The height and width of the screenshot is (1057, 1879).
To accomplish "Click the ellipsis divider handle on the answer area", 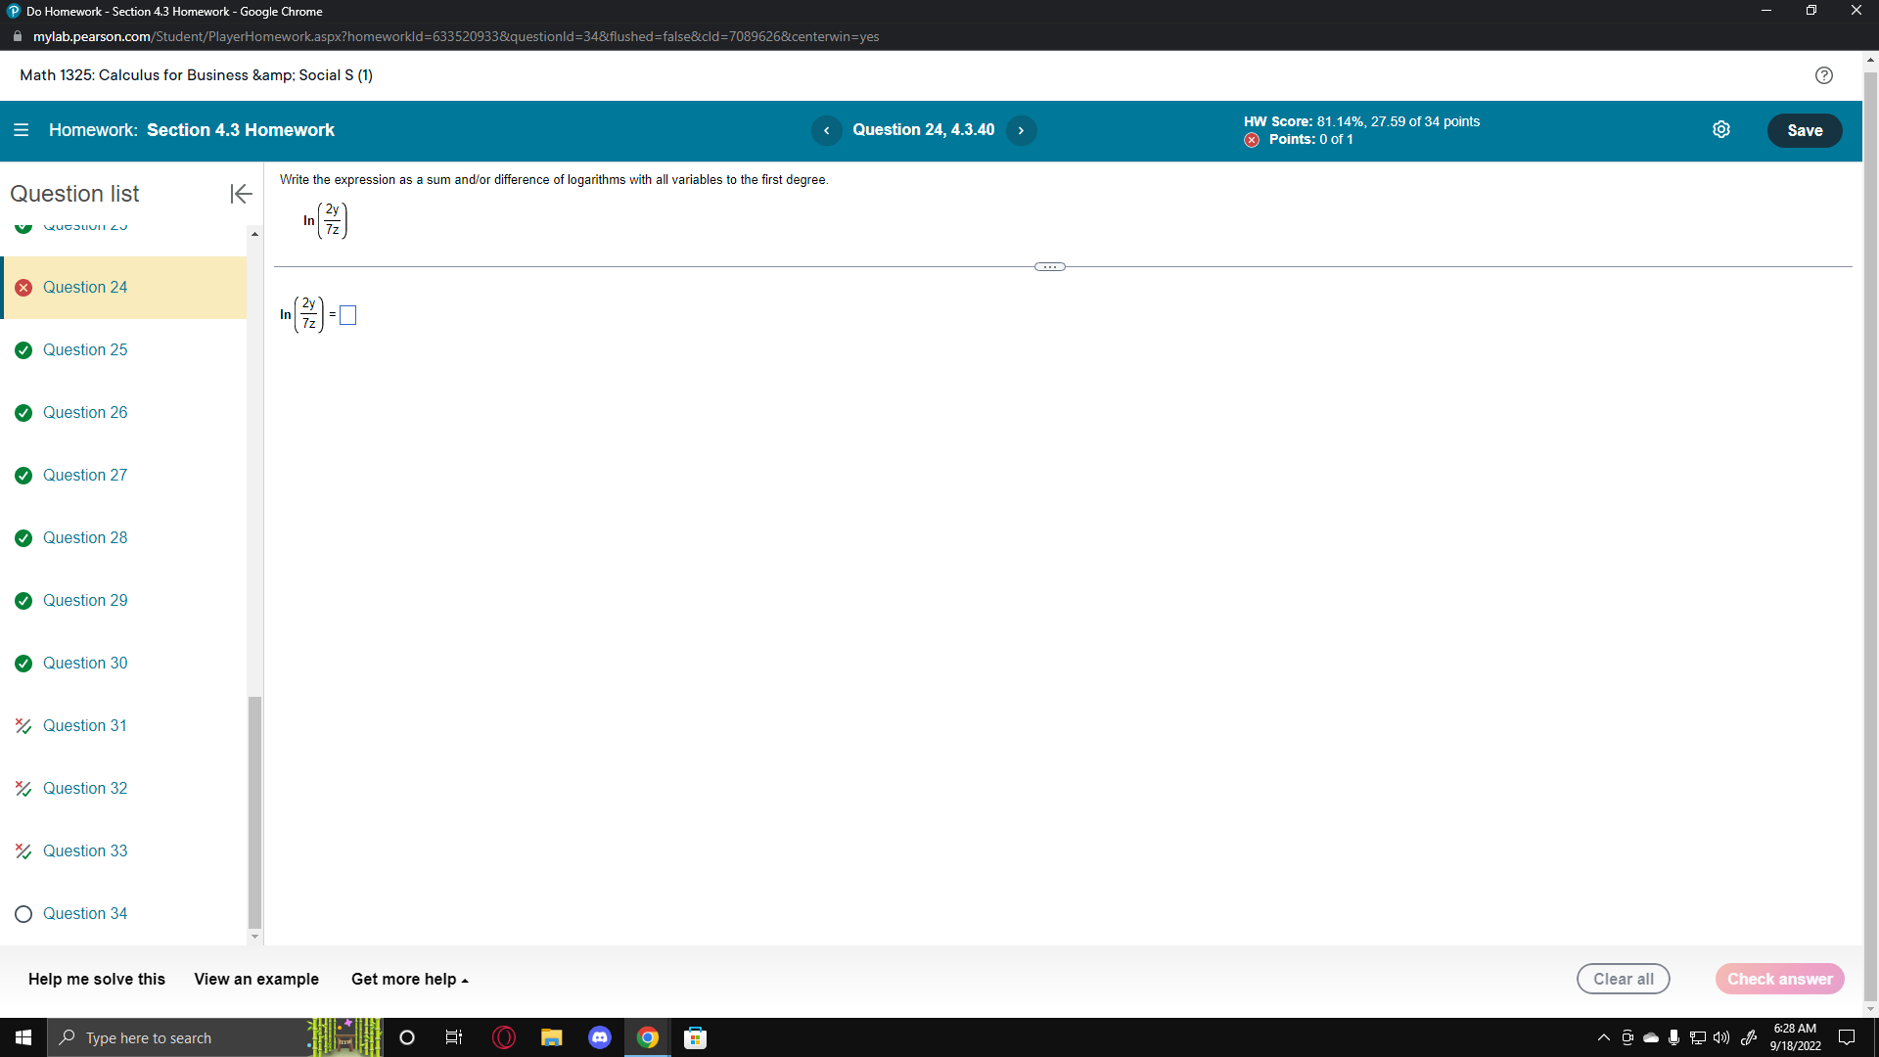I will (x=1049, y=266).
